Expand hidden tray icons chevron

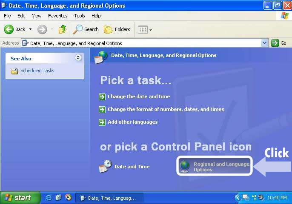click(x=238, y=198)
